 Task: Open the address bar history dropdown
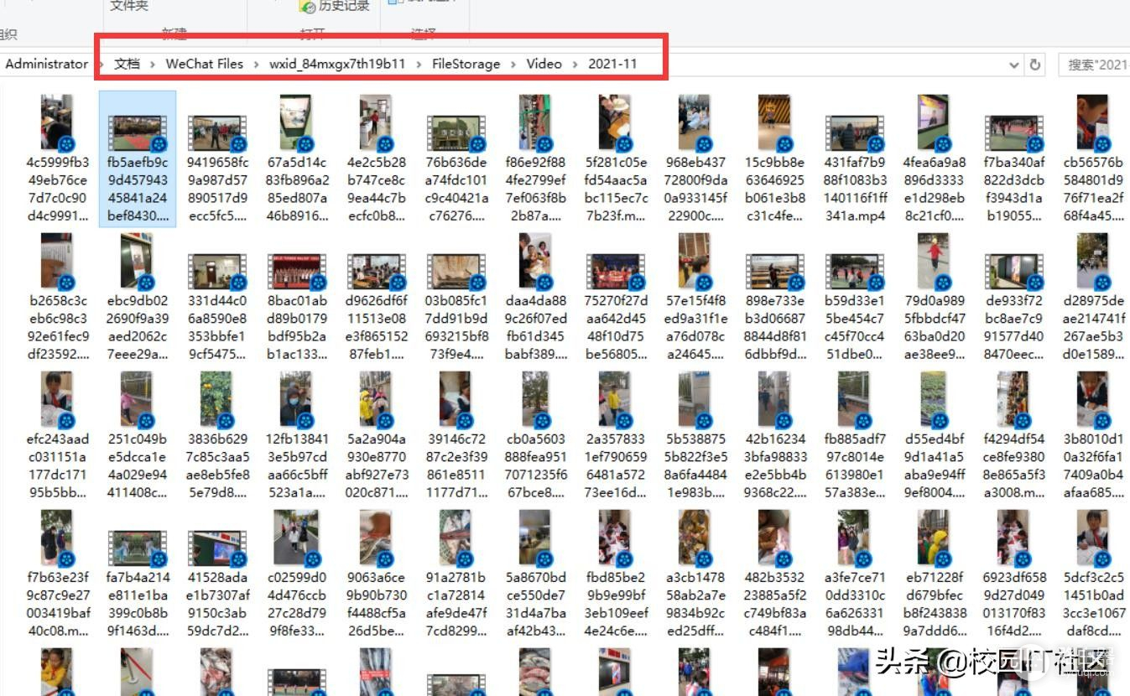click(x=1014, y=65)
